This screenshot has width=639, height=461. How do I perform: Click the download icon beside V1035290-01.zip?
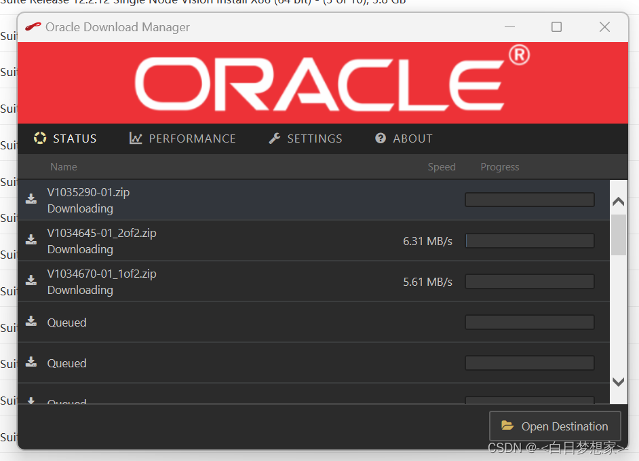[x=31, y=200]
